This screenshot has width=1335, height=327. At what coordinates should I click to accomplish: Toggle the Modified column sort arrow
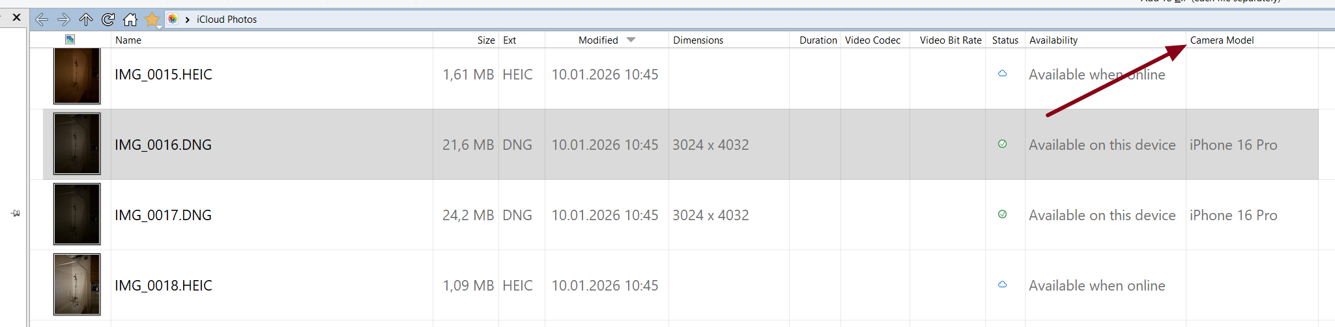tap(631, 40)
